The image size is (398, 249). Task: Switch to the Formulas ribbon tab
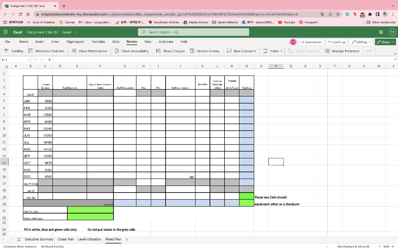[x=98, y=41]
